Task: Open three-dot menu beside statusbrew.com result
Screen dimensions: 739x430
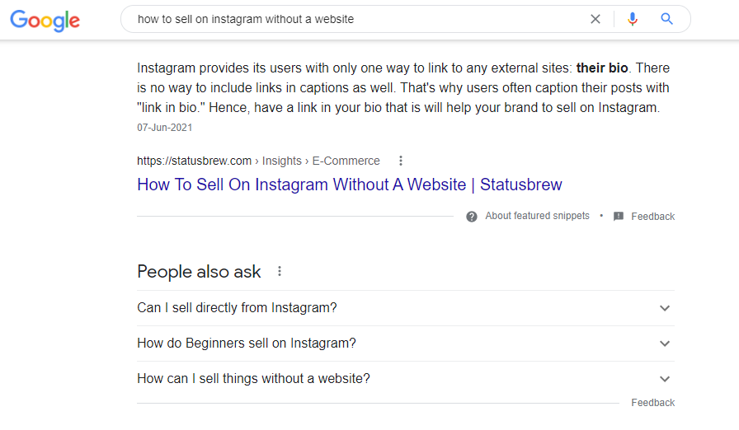Action: (401, 161)
